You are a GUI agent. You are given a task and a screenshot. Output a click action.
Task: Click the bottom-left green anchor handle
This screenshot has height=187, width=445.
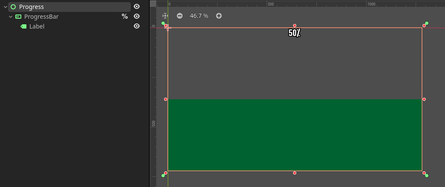pos(163,175)
